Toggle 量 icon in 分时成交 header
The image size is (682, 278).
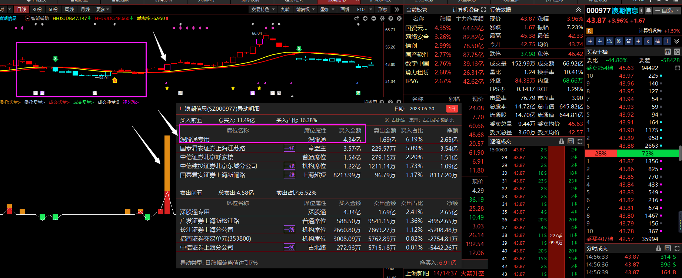point(668,248)
